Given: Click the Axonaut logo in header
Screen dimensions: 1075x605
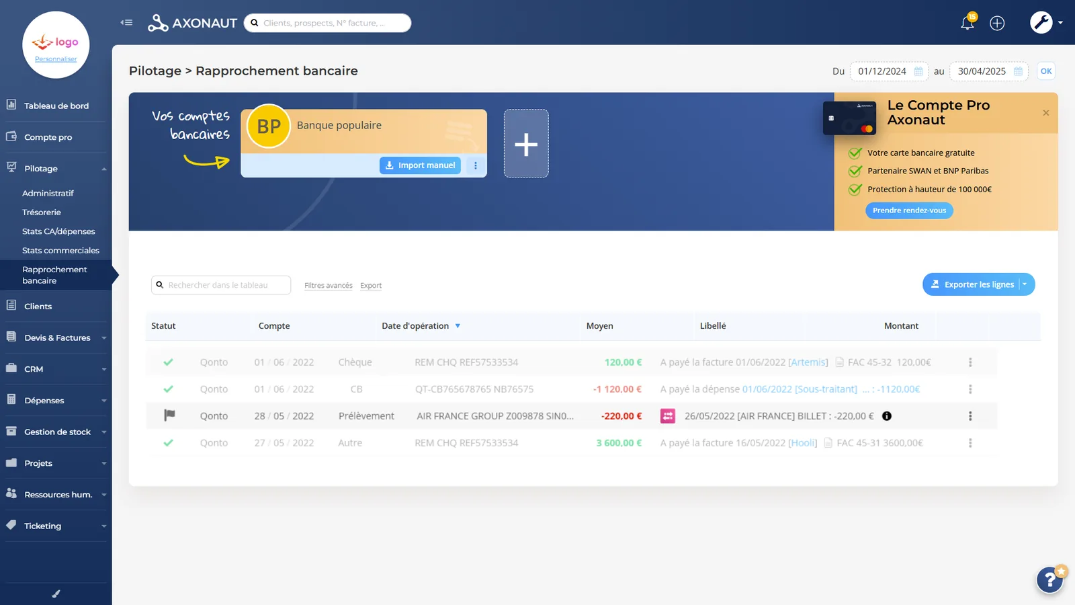Looking at the screenshot, I should [x=193, y=23].
